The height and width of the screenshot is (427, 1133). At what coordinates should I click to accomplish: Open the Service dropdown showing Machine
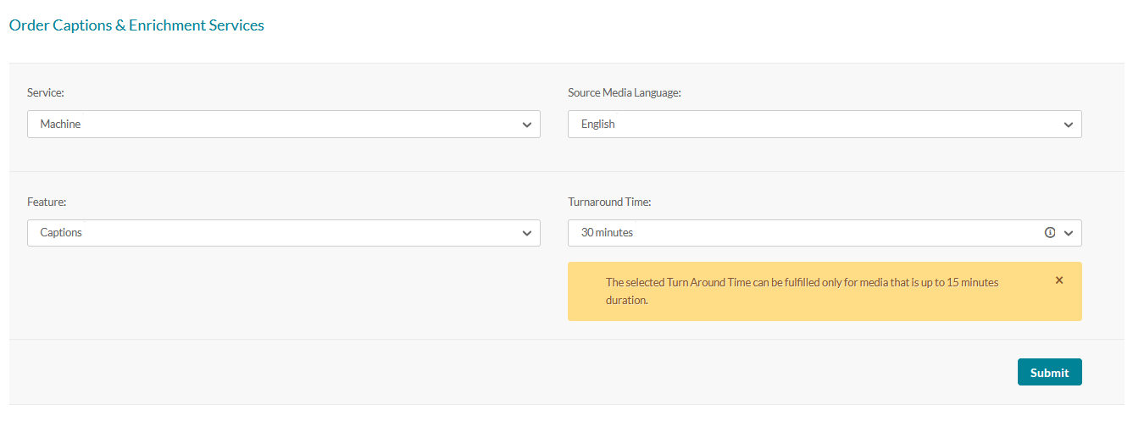click(283, 124)
